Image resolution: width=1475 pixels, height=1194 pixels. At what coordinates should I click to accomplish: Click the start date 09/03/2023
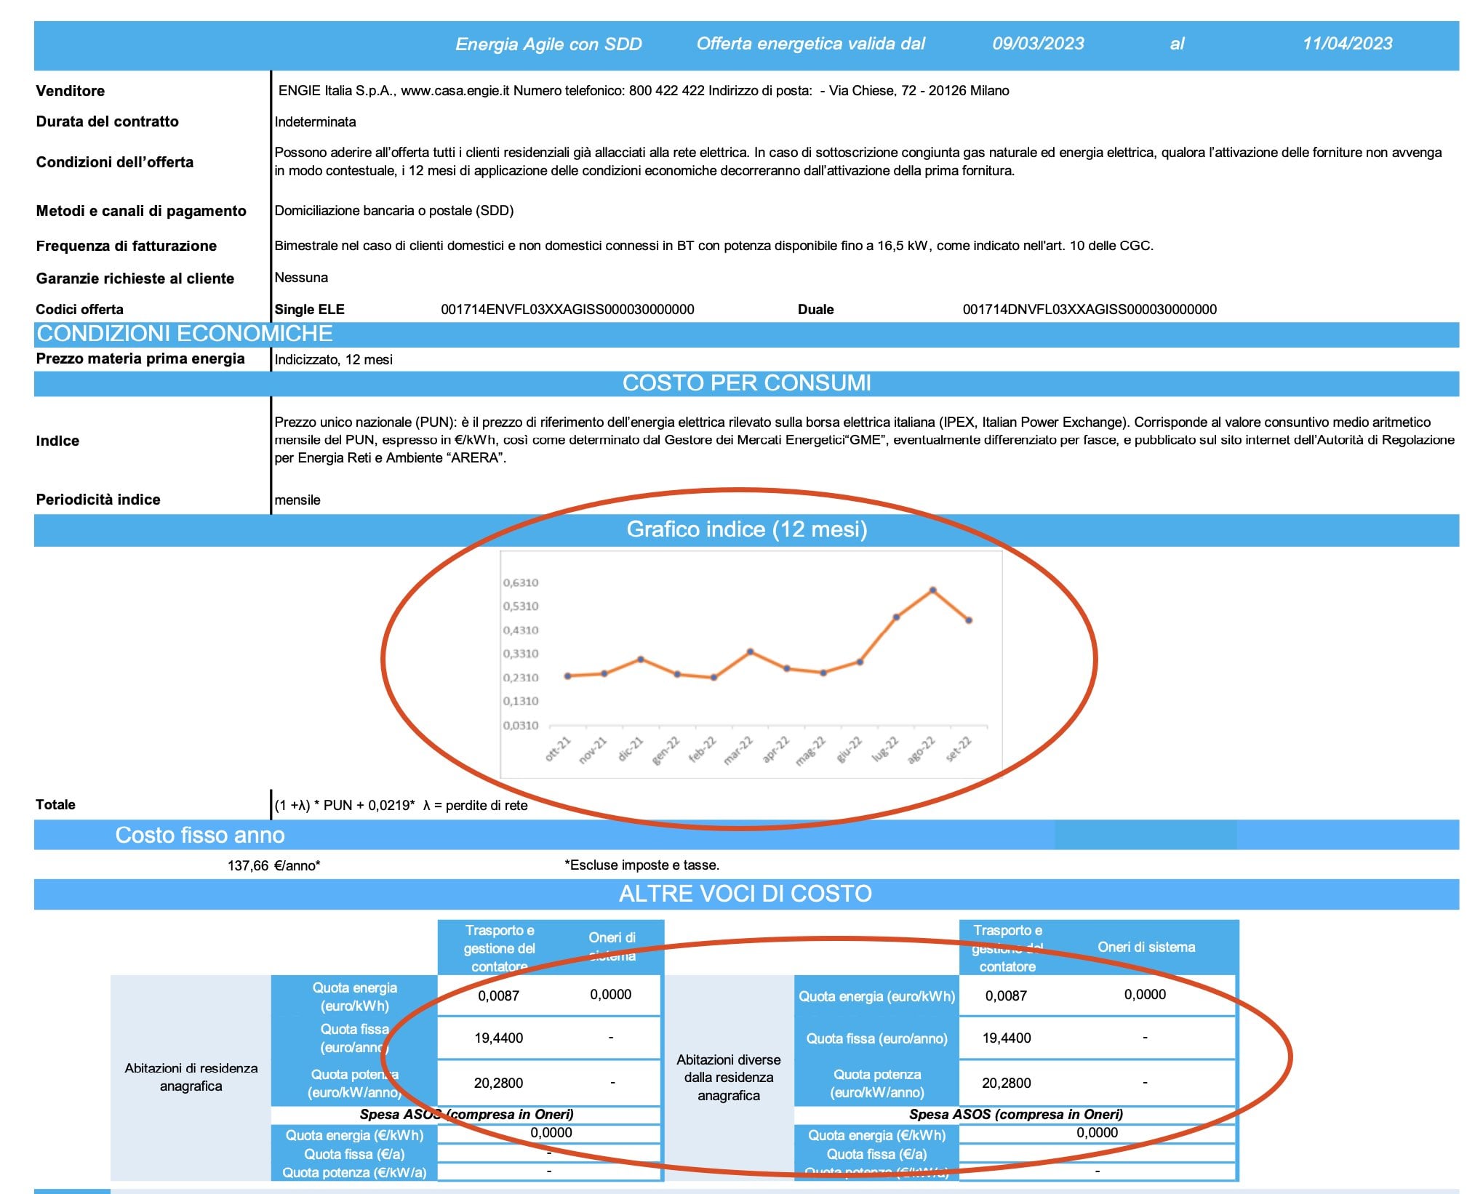(1038, 44)
